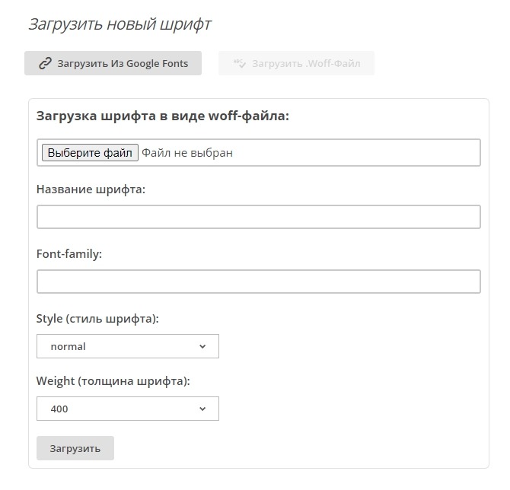
Task: Expand the Weight selector via its chevron arrow
Action: (202, 409)
